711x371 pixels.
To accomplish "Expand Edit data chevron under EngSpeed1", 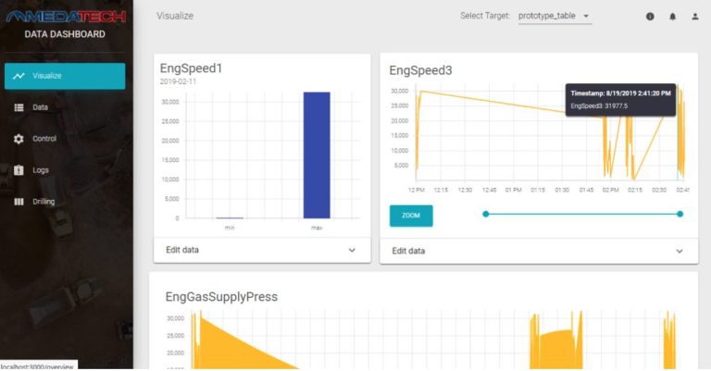I will (x=352, y=250).
